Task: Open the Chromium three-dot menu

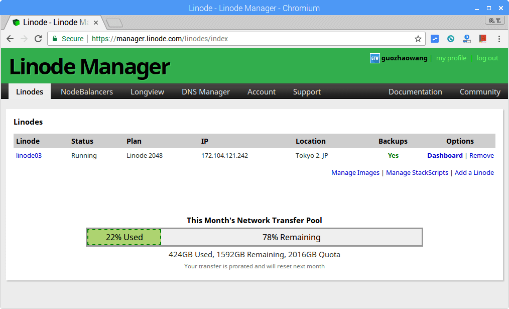Action: (x=499, y=39)
